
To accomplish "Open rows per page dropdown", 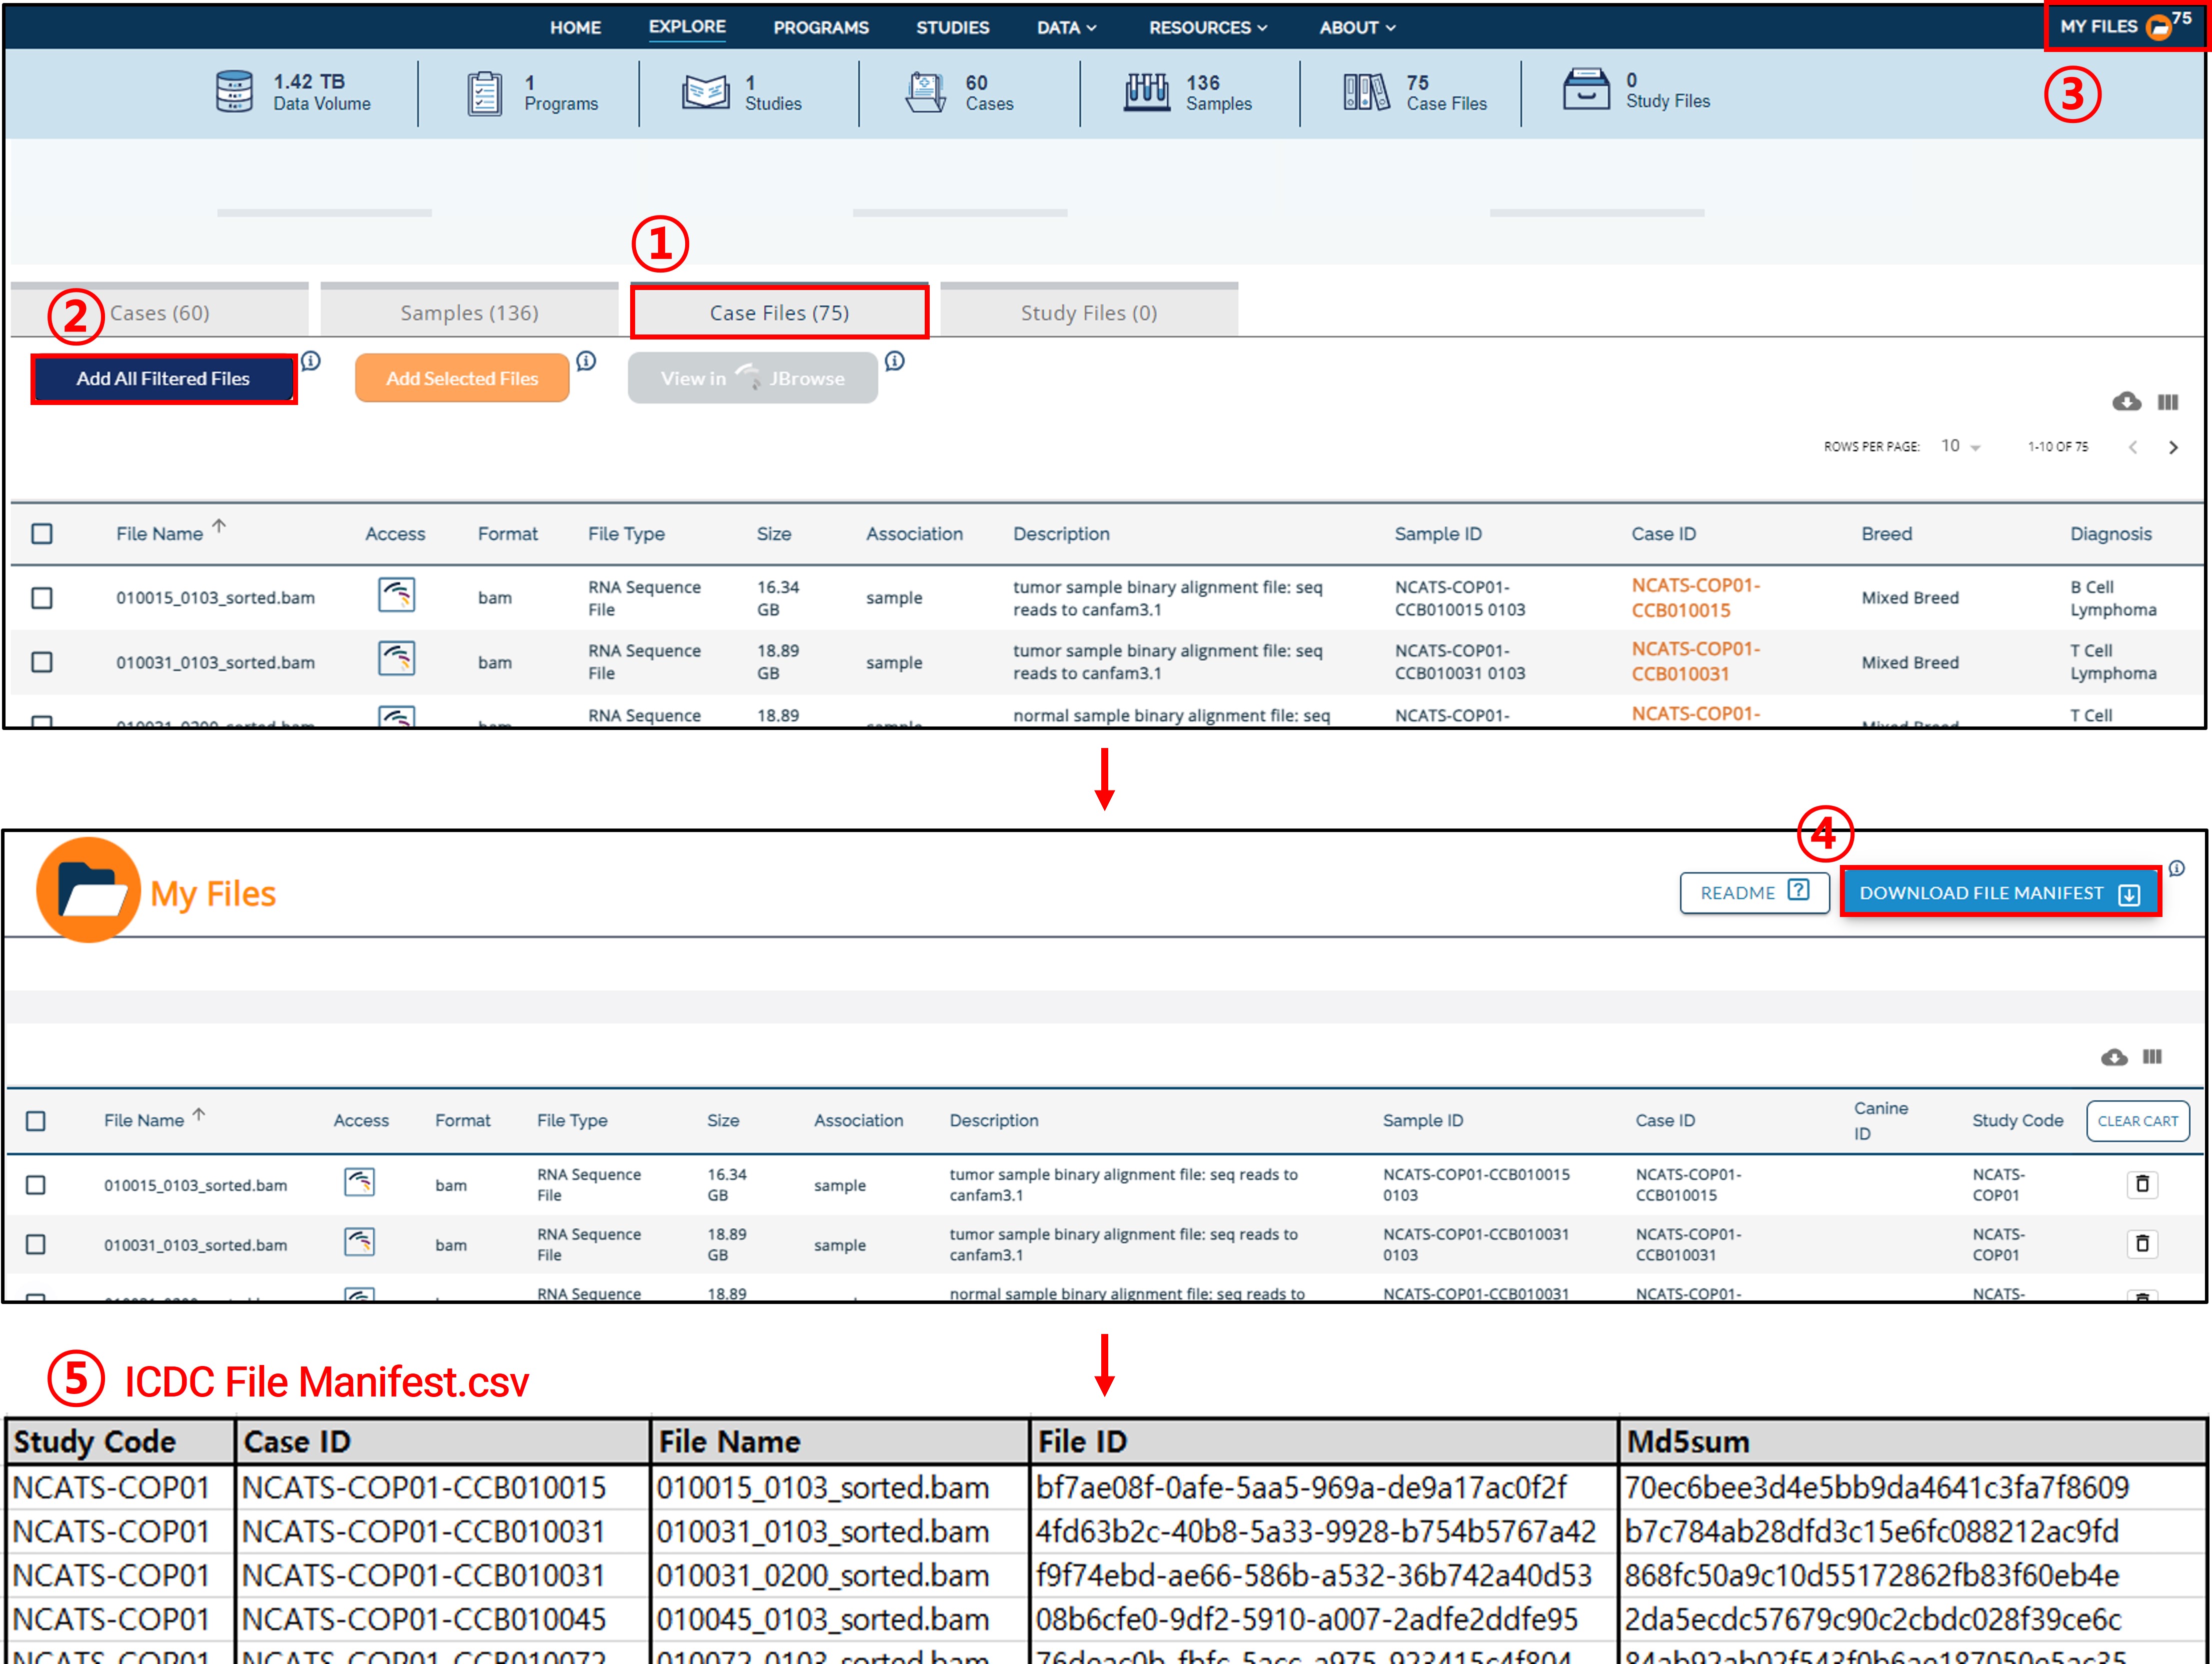I will [1960, 446].
